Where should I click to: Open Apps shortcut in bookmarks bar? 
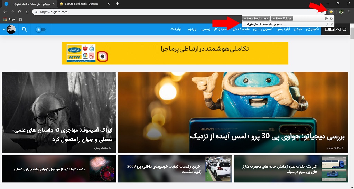click(x=9, y=19)
